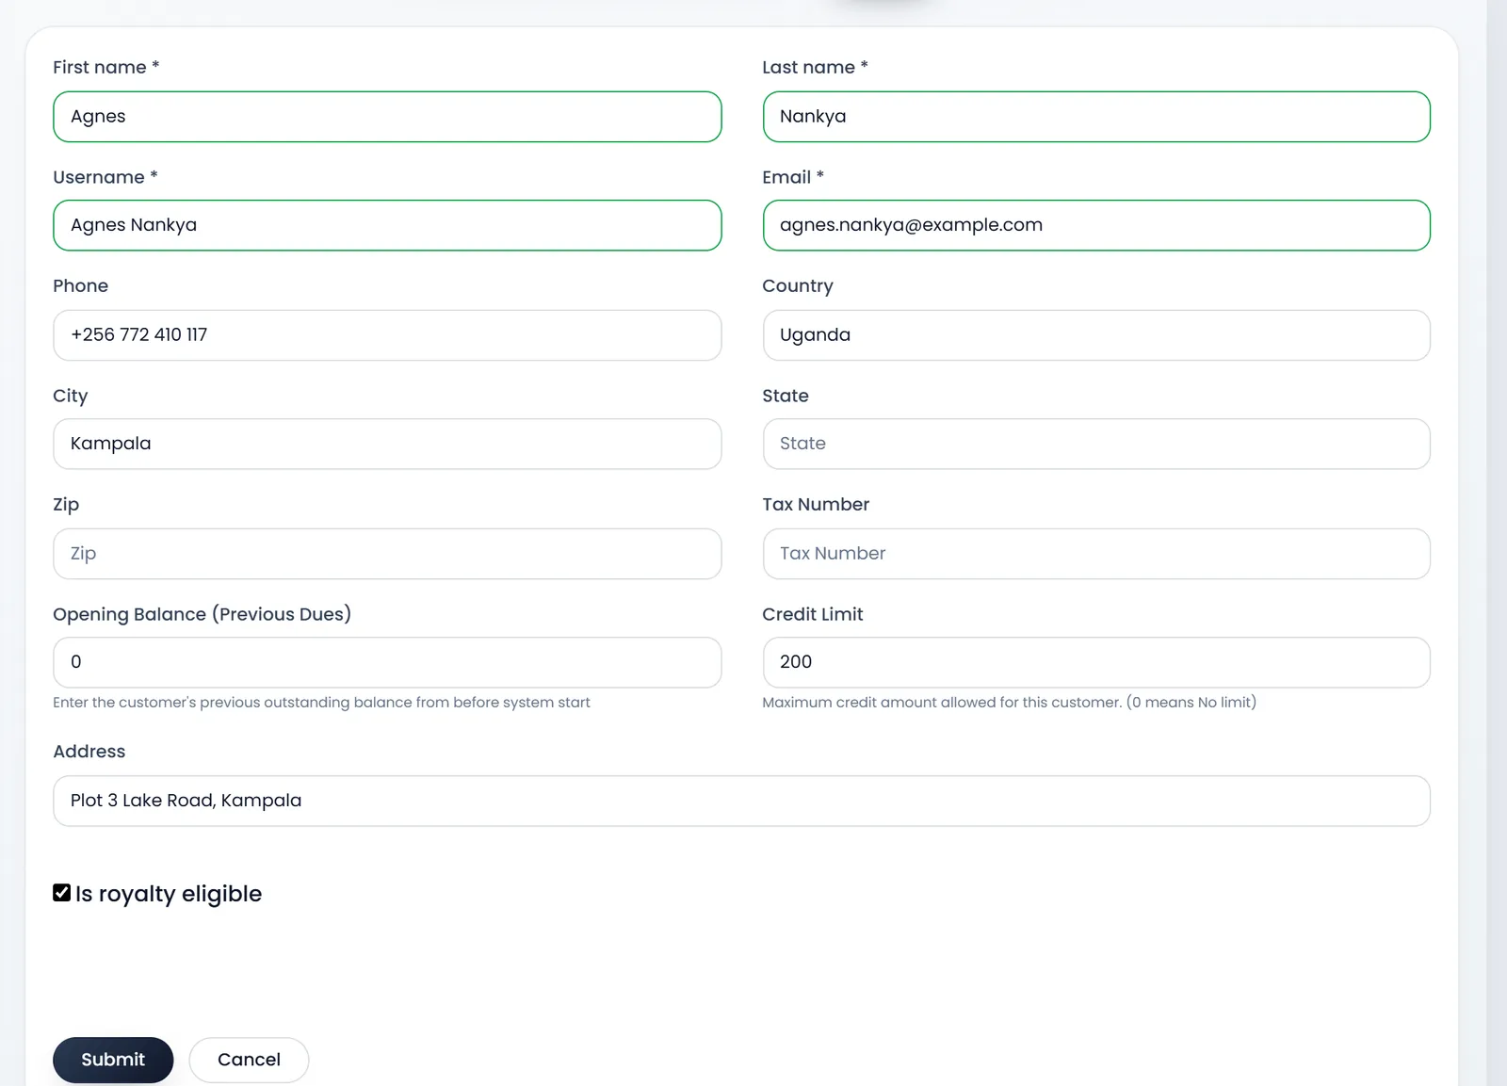Focus the Address field with Plot 3 Lake Road
Screen dimensions: 1507x1086
[x=741, y=801]
